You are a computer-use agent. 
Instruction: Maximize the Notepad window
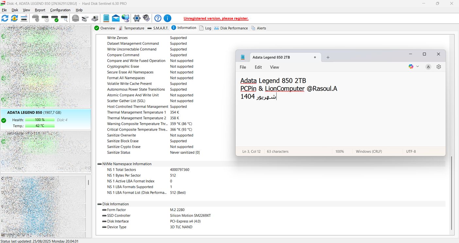point(424,54)
